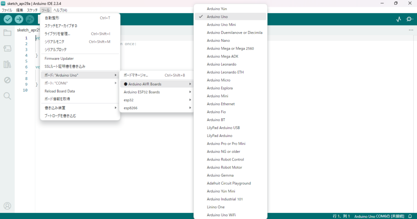Select the Arduino Fio board
Image resolution: width=417 pixels, height=219 pixels.
tap(230, 112)
